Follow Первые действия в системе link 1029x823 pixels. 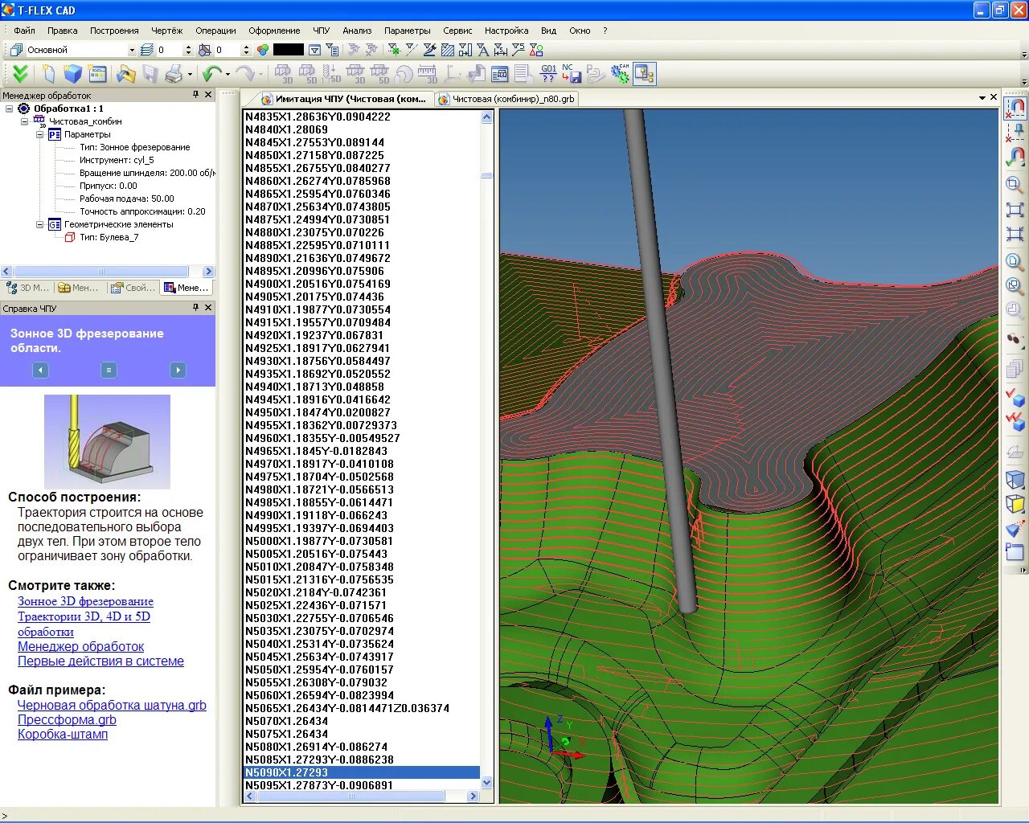[x=100, y=661]
